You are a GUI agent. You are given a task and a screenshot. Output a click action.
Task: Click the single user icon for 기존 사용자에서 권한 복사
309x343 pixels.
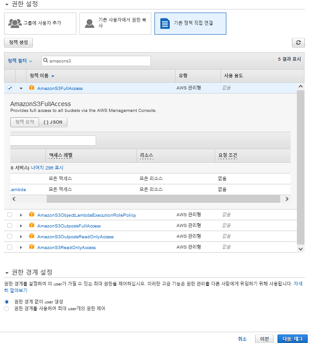pyautogui.click(x=89, y=23)
